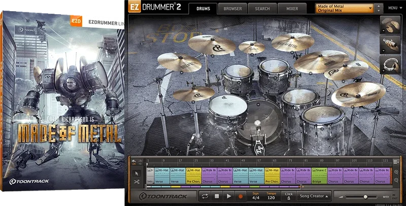Click the EZ Drummer 2 logo
The width and height of the screenshot is (406, 206).
[155, 7]
